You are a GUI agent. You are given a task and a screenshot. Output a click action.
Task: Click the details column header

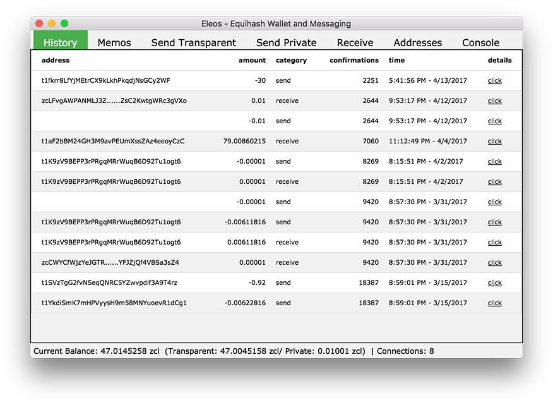point(500,60)
